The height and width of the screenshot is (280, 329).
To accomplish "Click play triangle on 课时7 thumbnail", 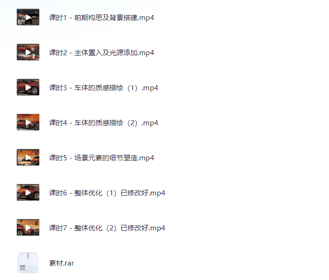I will [x=28, y=228].
